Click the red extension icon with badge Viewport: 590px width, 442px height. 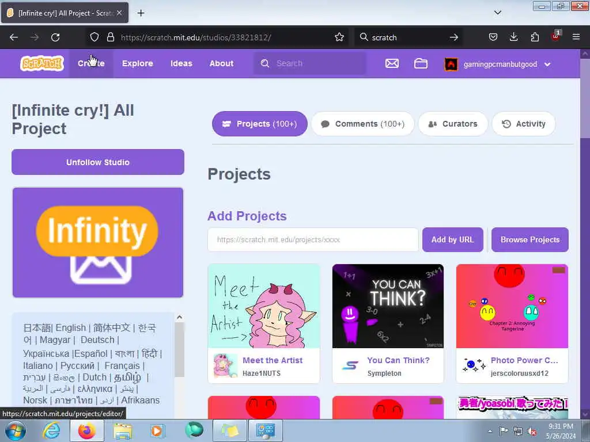[x=555, y=36]
